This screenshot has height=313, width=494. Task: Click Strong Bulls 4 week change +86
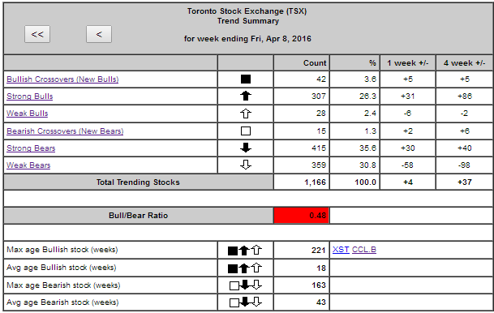(x=465, y=96)
